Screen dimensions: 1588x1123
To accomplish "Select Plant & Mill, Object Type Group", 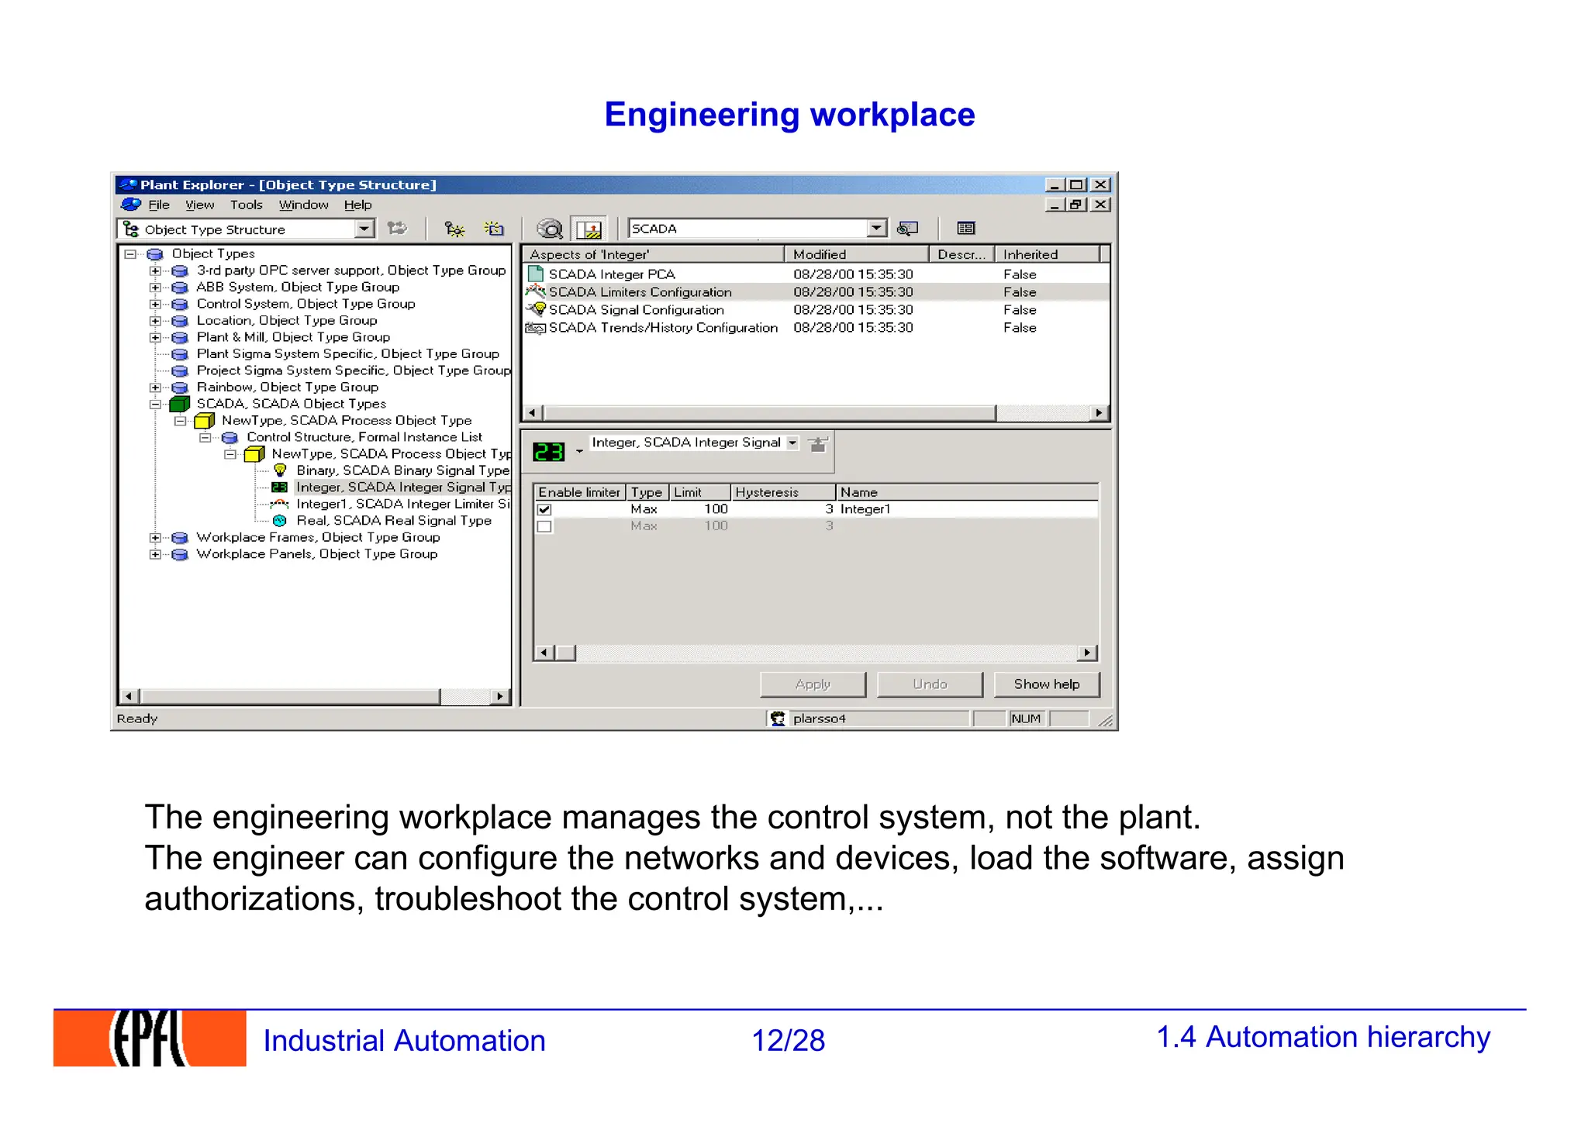I will click(x=293, y=337).
